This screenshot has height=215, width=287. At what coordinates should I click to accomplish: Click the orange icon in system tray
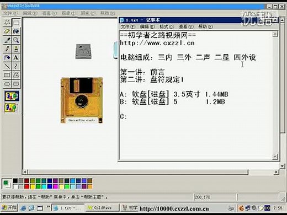pos(241,208)
